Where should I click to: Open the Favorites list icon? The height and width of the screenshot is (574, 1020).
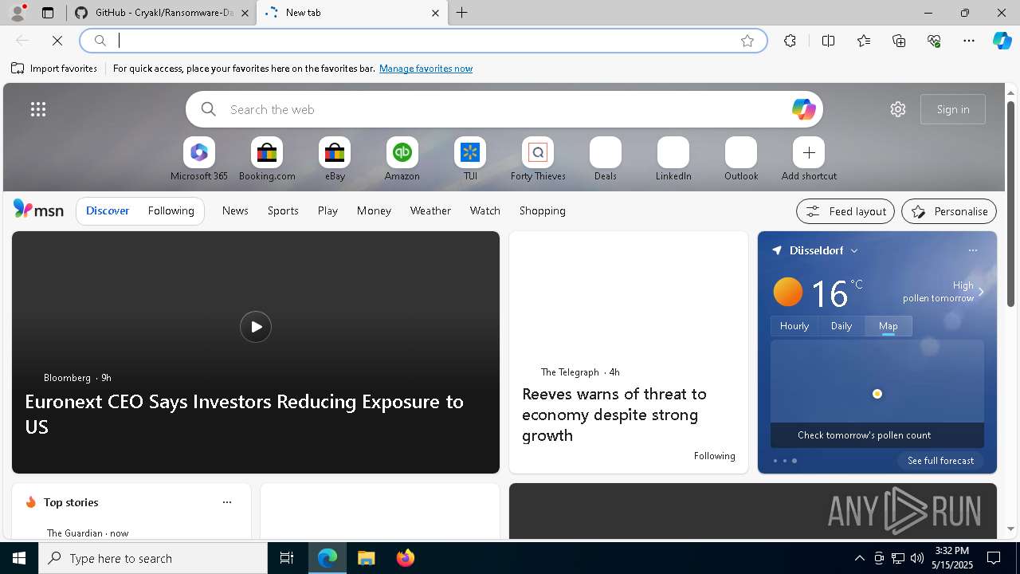click(864, 41)
